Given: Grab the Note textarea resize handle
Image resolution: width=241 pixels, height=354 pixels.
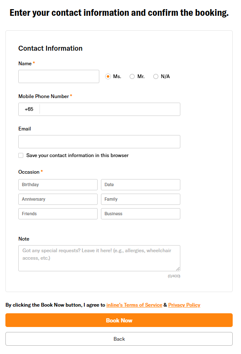Looking at the screenshot, I should pos(178,269).
